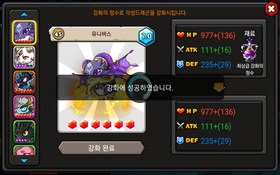Tap the 최상급 강화의 정수 potion icon
280x175 pixels.
pos(249,50)
